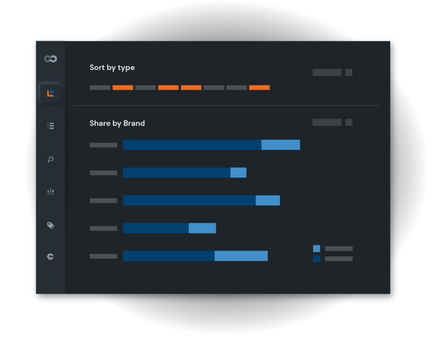Select the second orange type filter chip
Image resolution: width=435 pixels, height=345 pixels.
pyautogui.click(x=169, y=87)
